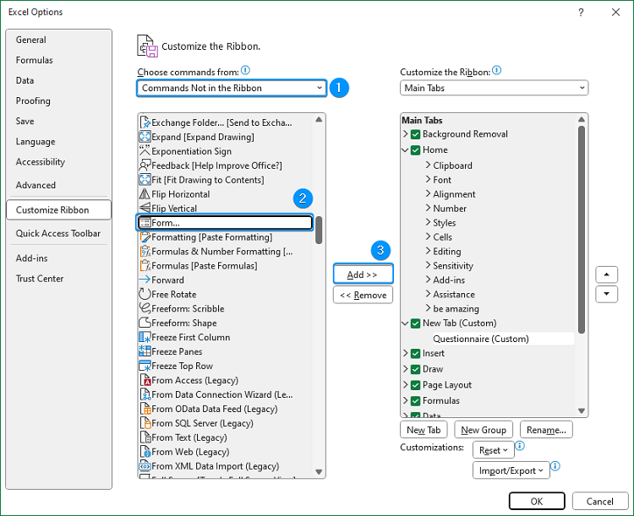The height and width of the screenshot is (516, 634).
Task: Expand the Clipboard group
Action: (428, 165)
